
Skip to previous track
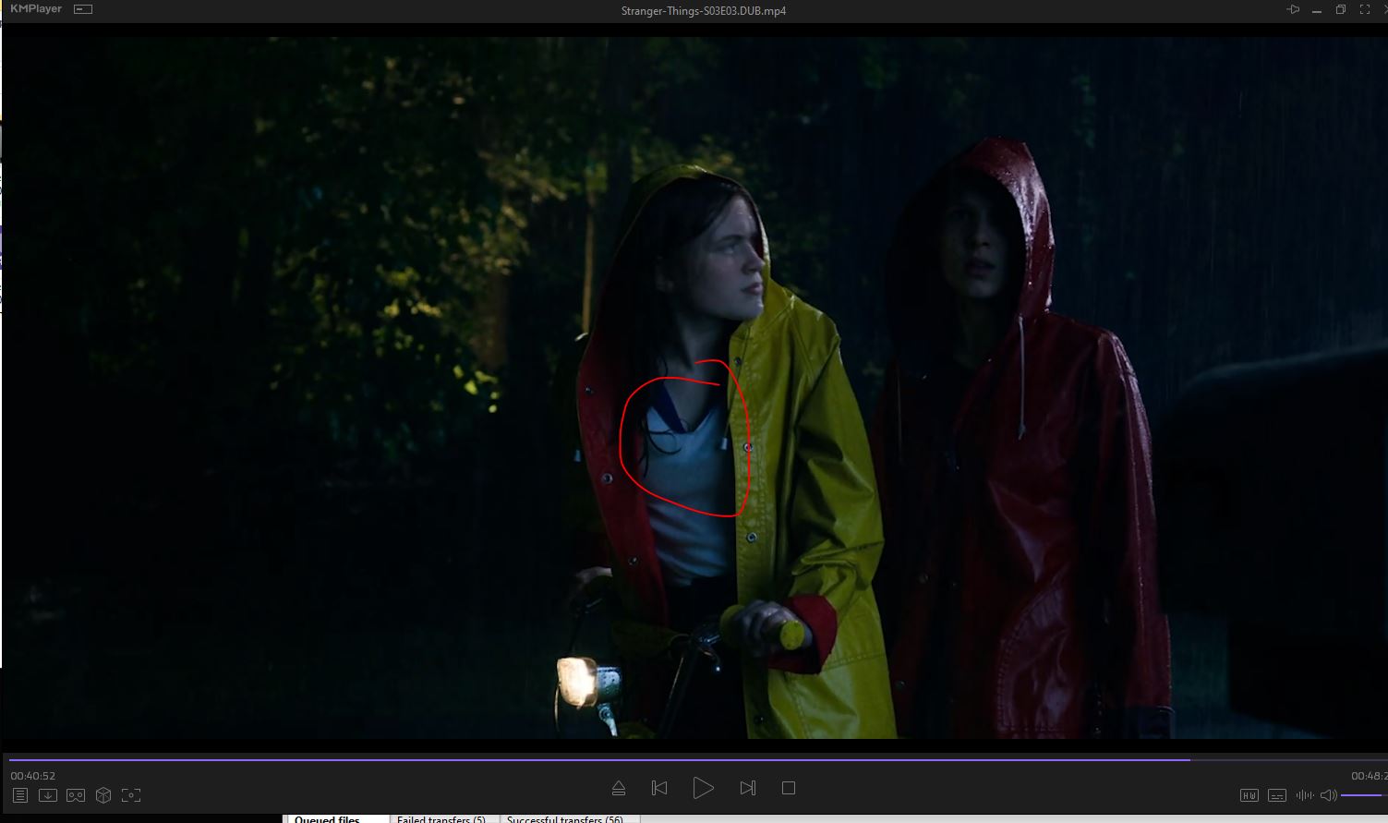tap(659, 788)
